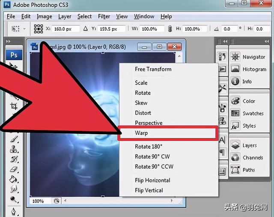Click the 100% zoom field in document

pos(41,201)
